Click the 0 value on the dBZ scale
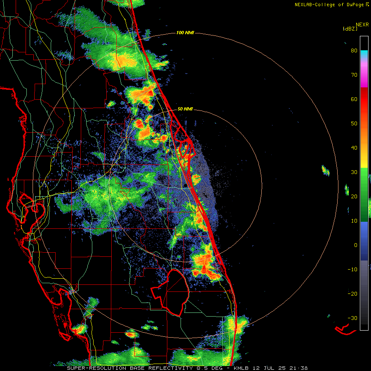Image resolution: width=371 pixels, height=371 pixels. 356,245
